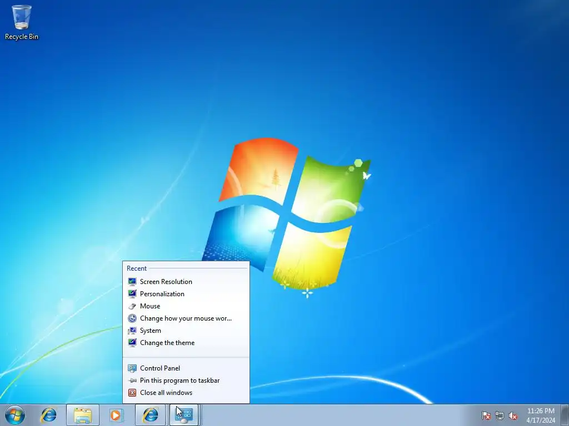Open Windows Media Player taskbar icon

116,415
